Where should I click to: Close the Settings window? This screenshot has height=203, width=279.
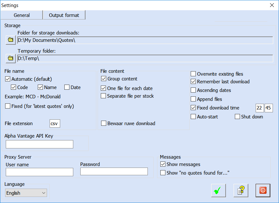(272, 5)
